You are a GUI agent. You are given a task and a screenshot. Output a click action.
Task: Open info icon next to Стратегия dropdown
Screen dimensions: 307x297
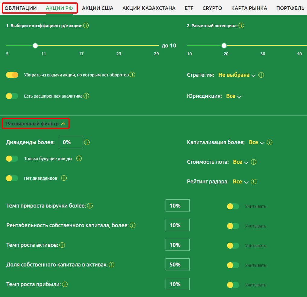tap(261, 75)
